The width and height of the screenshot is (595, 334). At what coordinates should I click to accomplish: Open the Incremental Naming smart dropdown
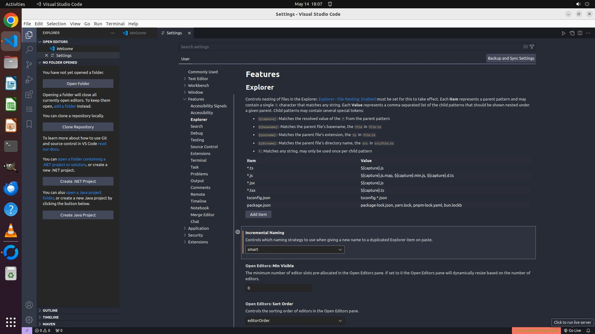tap(294, 250)
